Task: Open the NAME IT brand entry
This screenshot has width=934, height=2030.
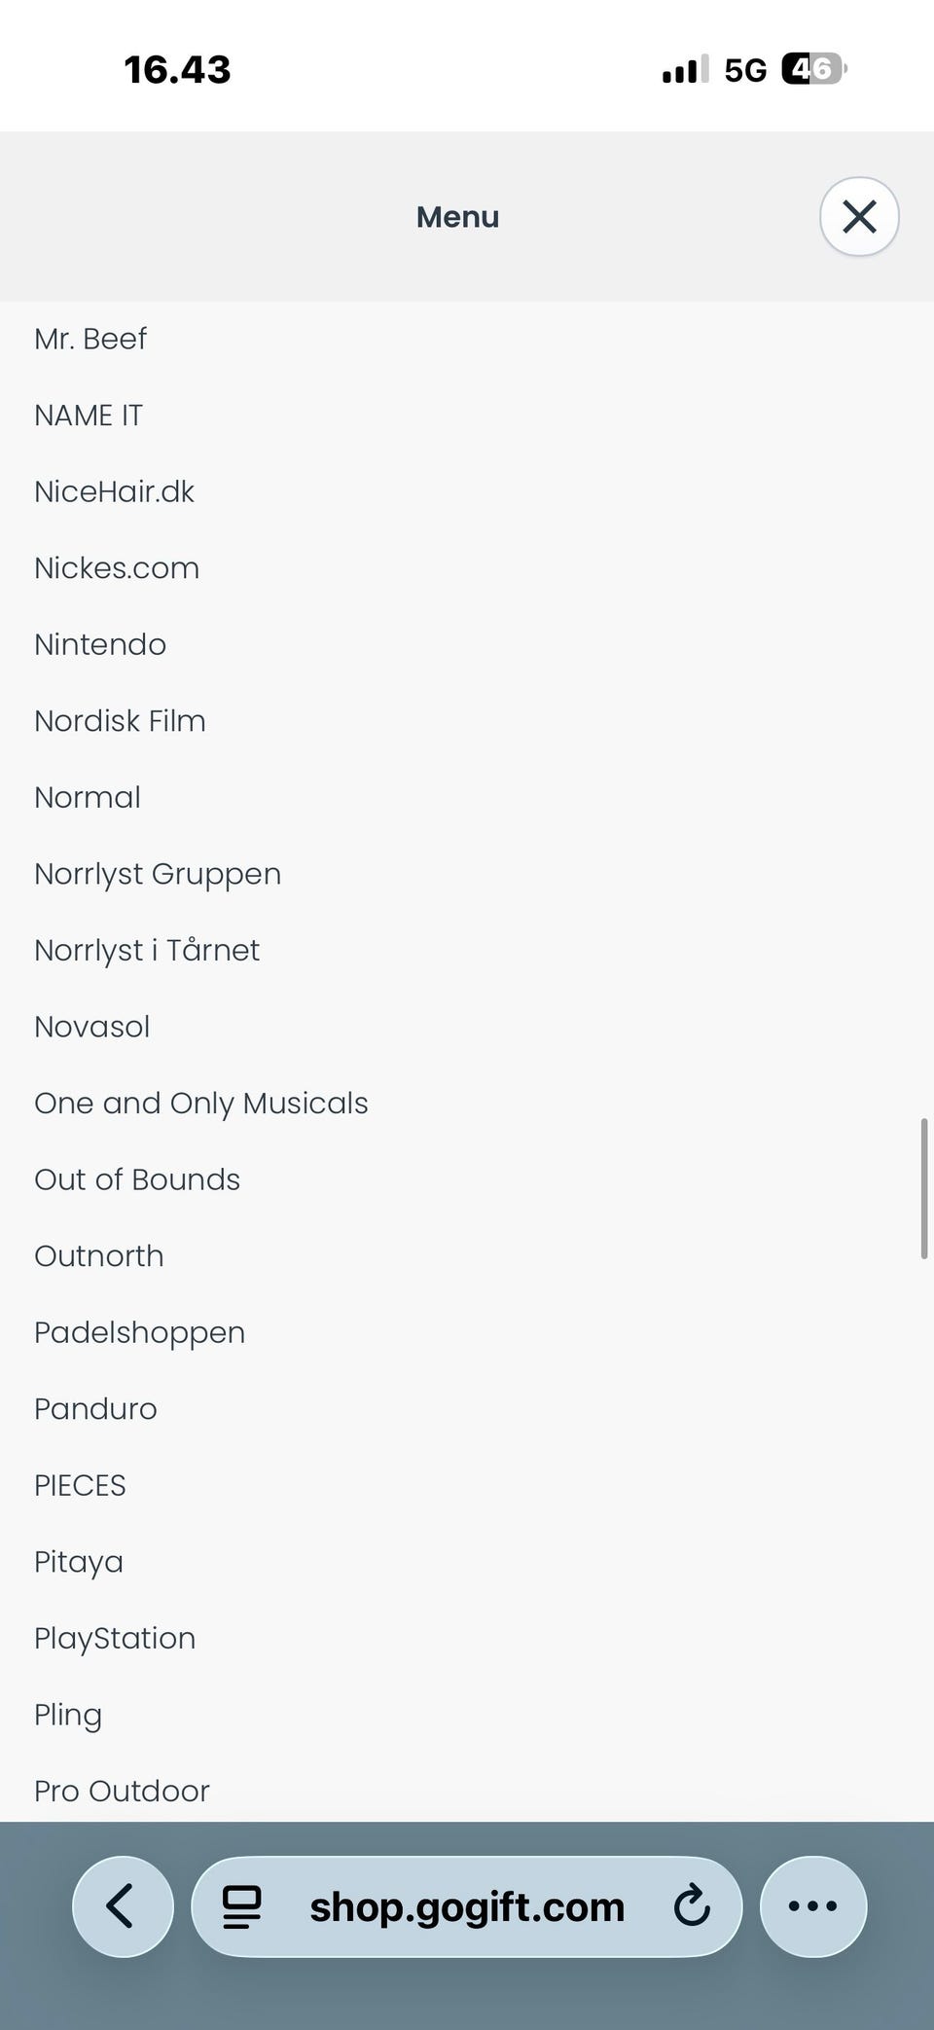Action: click(x=89, y=416)
